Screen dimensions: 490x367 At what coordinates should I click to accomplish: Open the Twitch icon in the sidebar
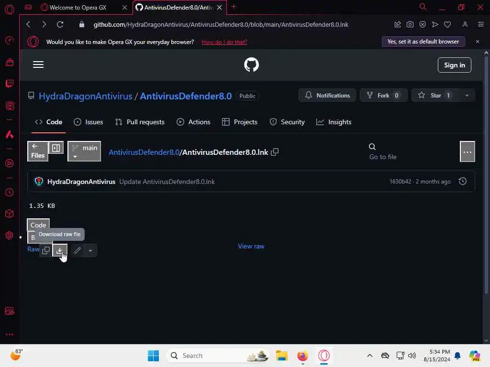(x=10, y=84)
